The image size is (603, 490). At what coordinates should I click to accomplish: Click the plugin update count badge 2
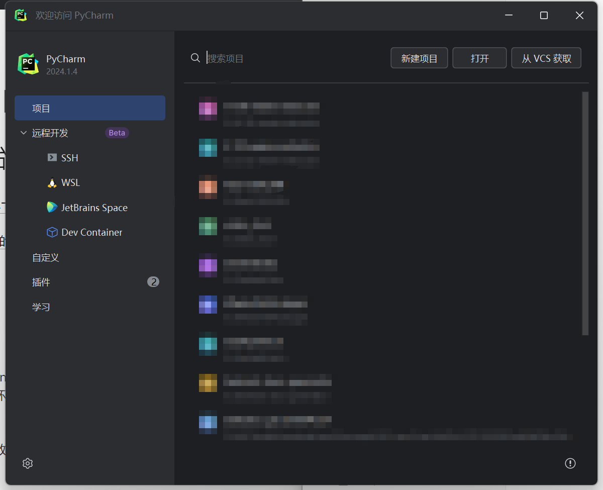153,282
